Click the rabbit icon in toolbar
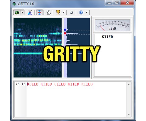This screenshot has height=121, width=146. pos(48,12)
